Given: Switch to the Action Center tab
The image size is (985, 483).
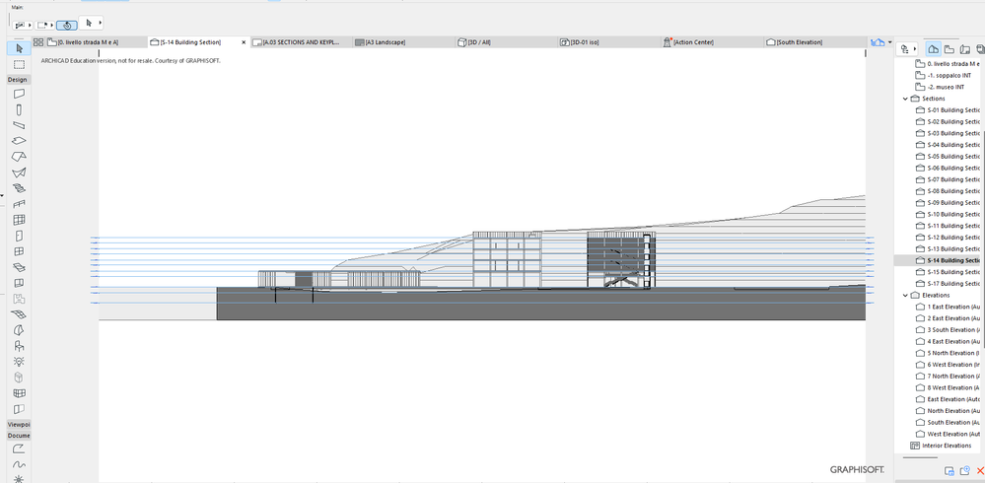Looking at the screenshot, I should click(x=711, y=42).
